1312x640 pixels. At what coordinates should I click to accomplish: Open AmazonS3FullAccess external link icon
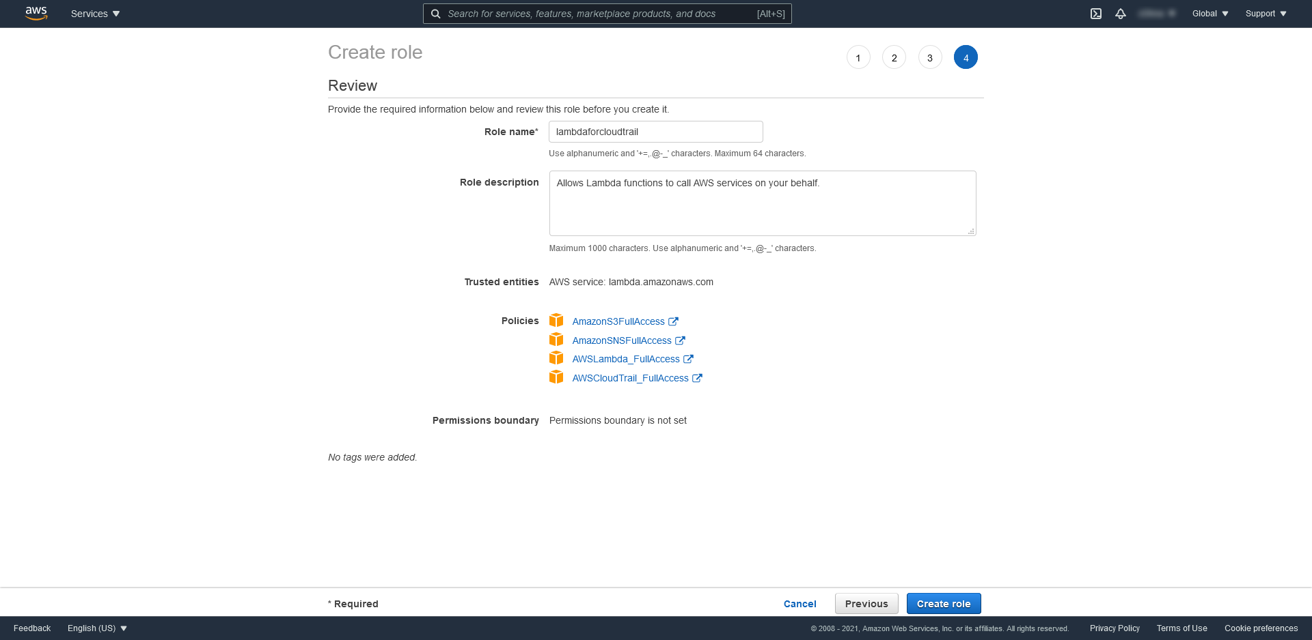pos(673,321)
